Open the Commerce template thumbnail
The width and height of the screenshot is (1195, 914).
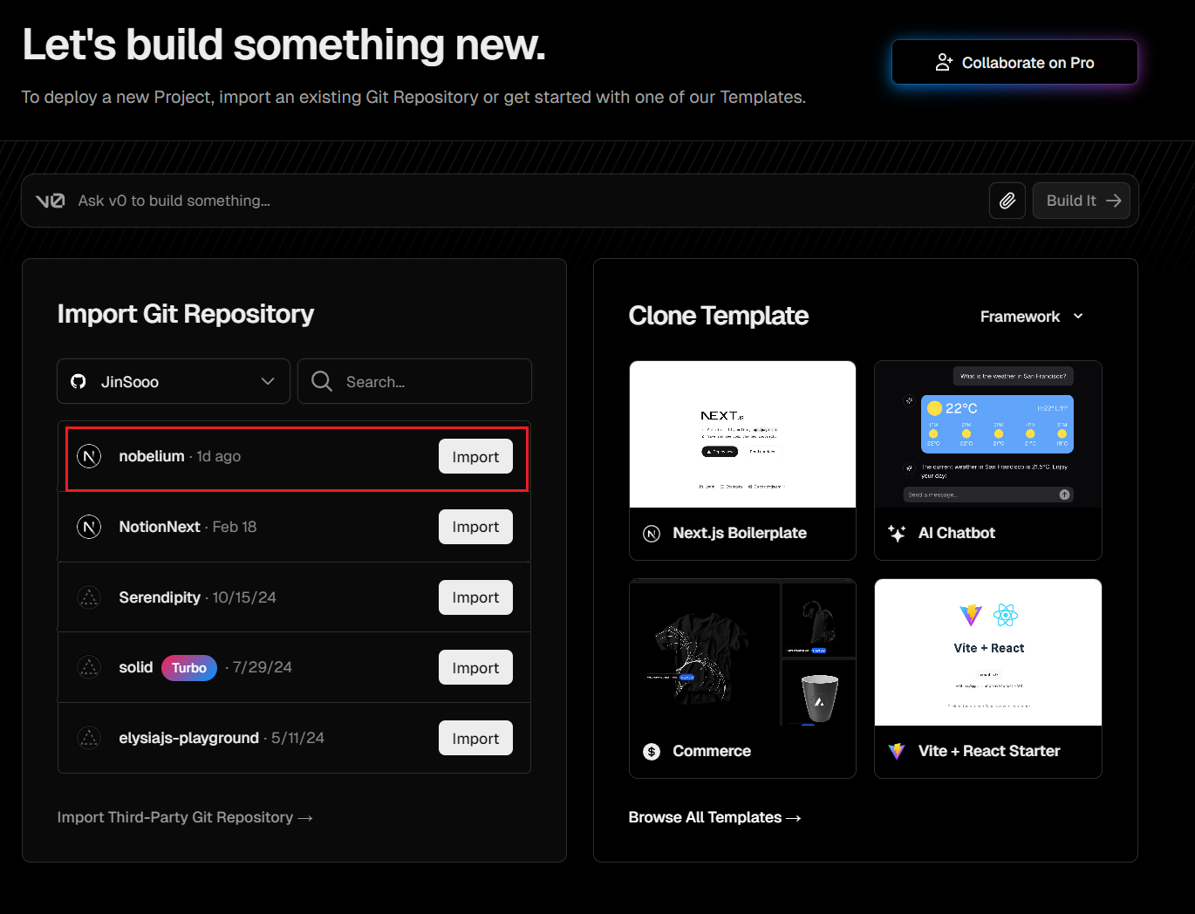pos(742,652)
